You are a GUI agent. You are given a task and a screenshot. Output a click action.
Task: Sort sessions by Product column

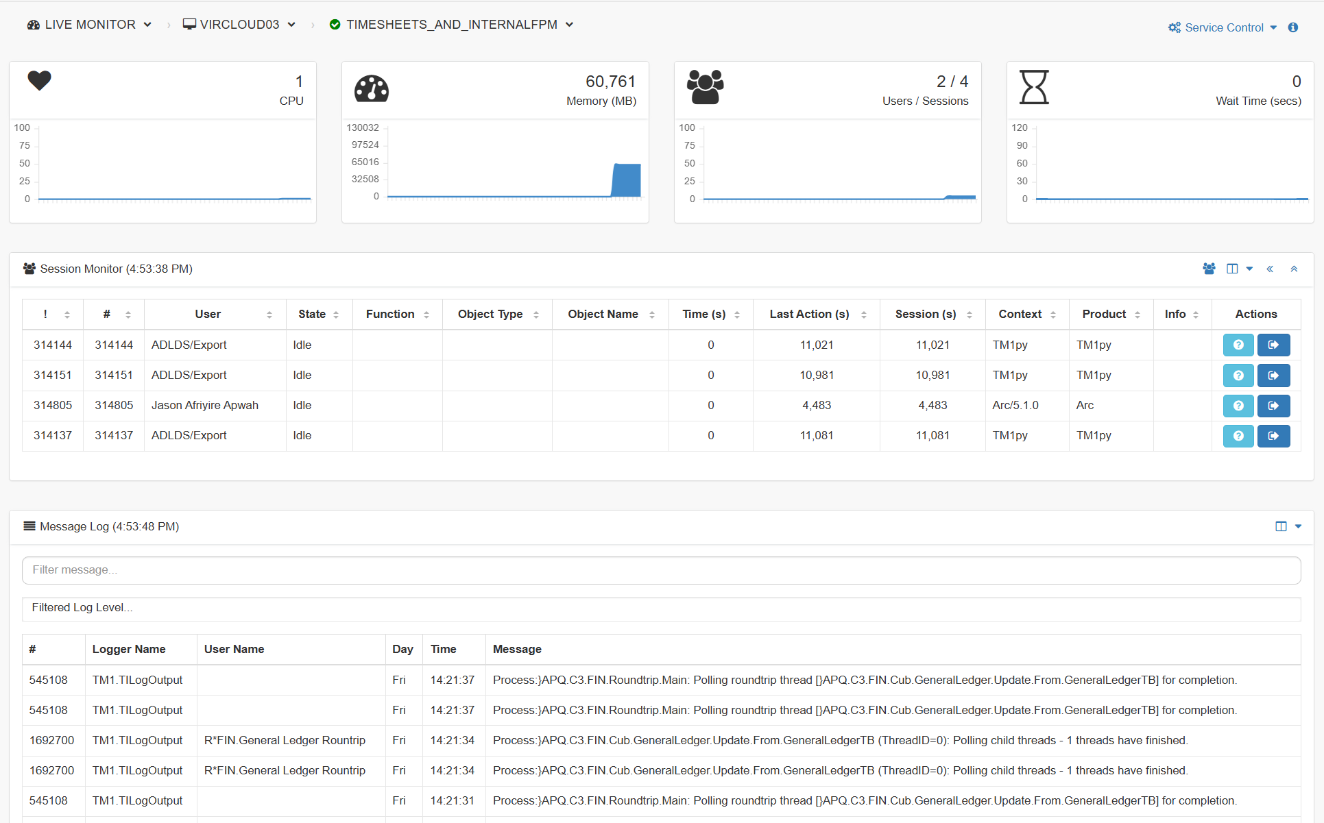(x=1111, y=314)
